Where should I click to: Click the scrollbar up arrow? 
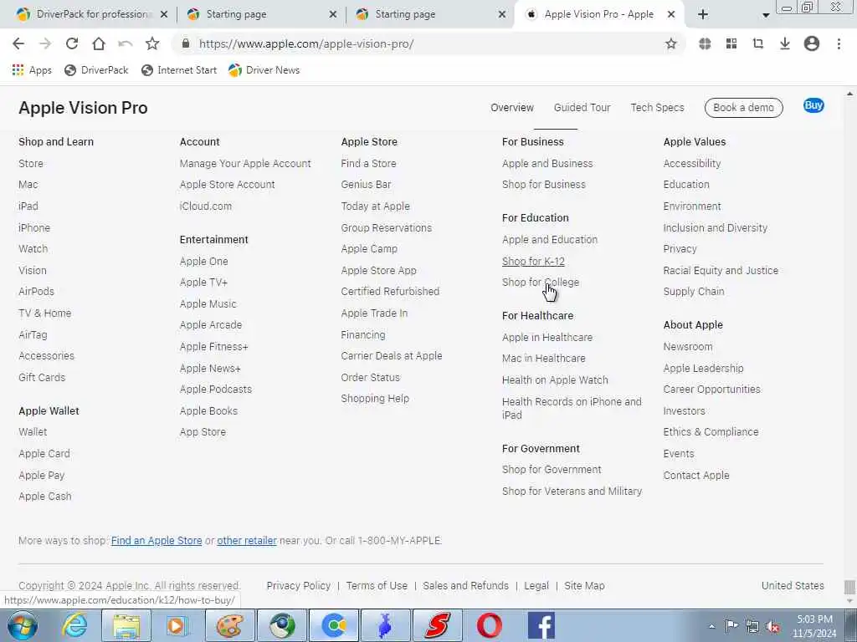click(x=849, y=94)
